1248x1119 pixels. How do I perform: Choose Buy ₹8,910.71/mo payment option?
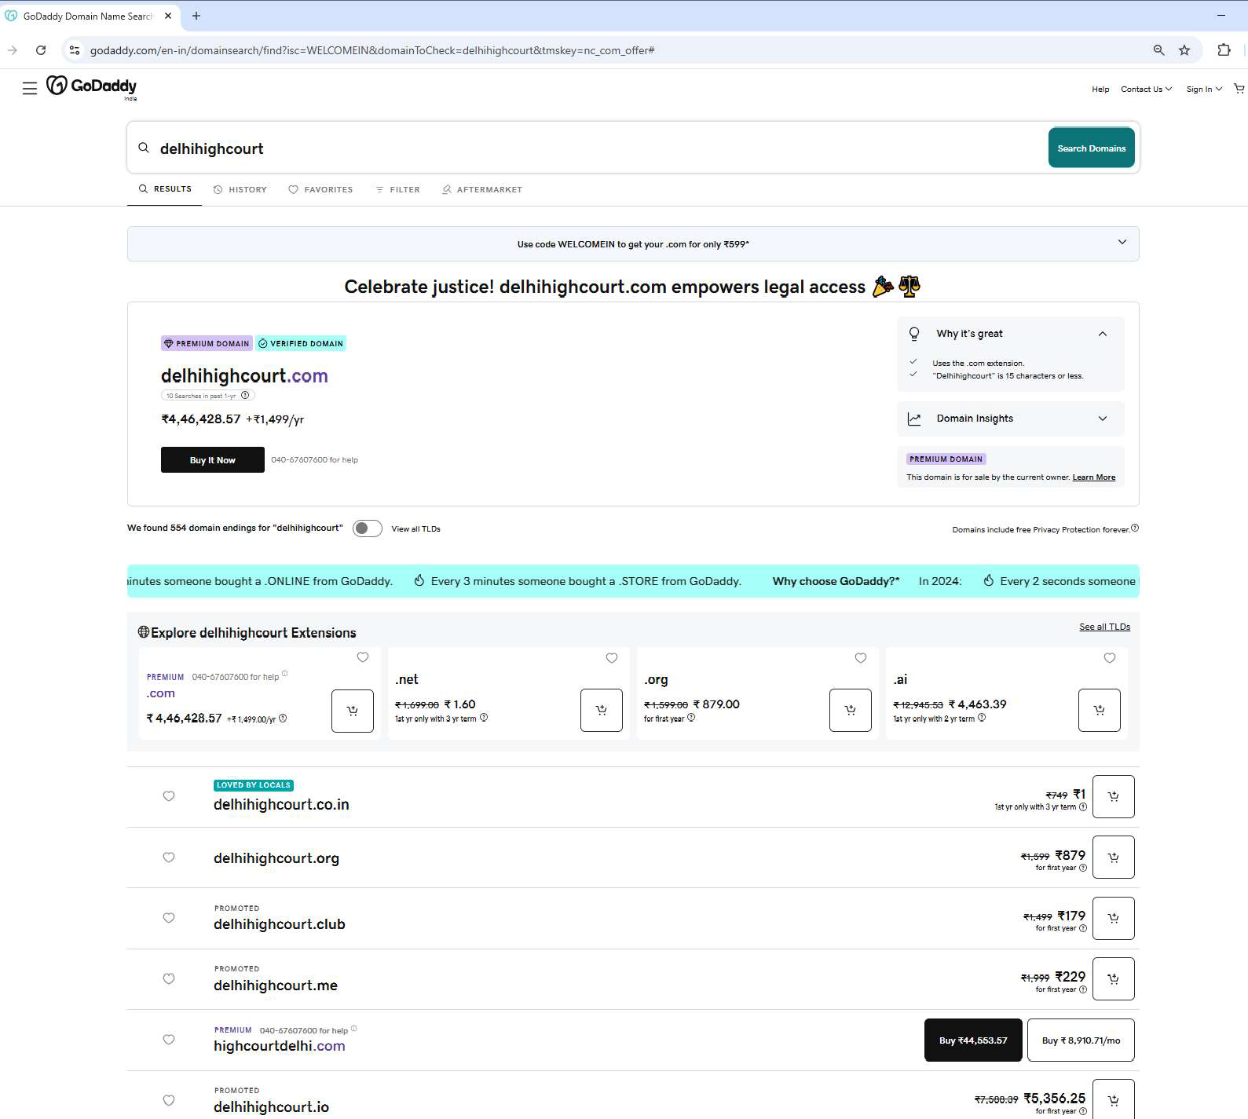[x=1081, y=1040]
